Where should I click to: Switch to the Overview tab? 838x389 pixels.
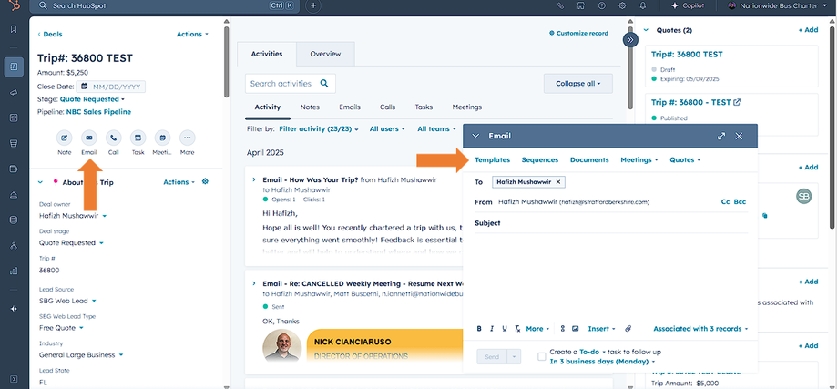325,54
